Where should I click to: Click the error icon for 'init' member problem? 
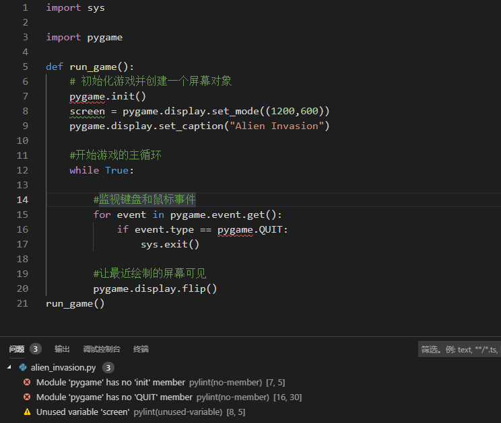point(27,382)
